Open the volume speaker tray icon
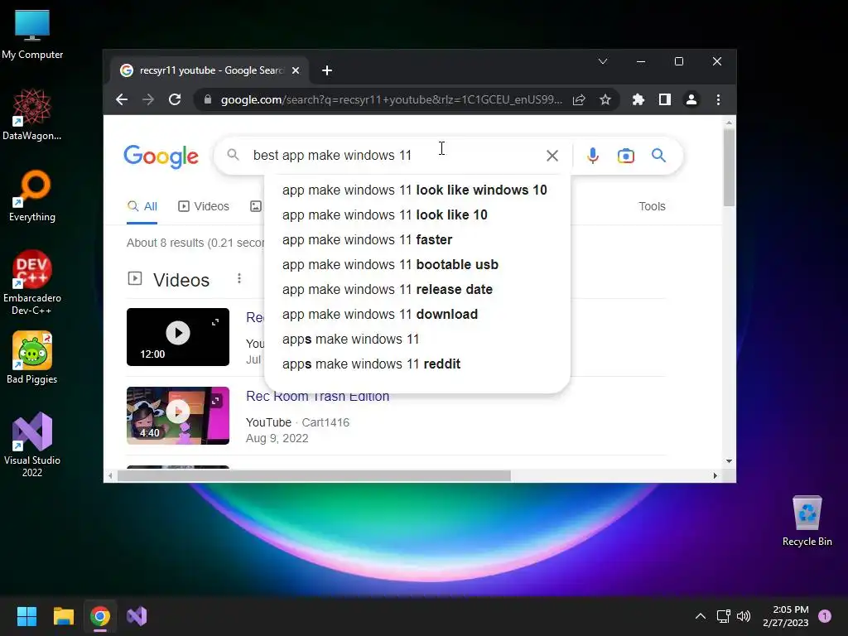The height and width of the screenshot is (636, 848). click(744, 616)
